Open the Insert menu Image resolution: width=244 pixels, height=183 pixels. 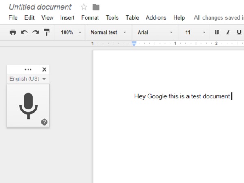tap(67, 18)
